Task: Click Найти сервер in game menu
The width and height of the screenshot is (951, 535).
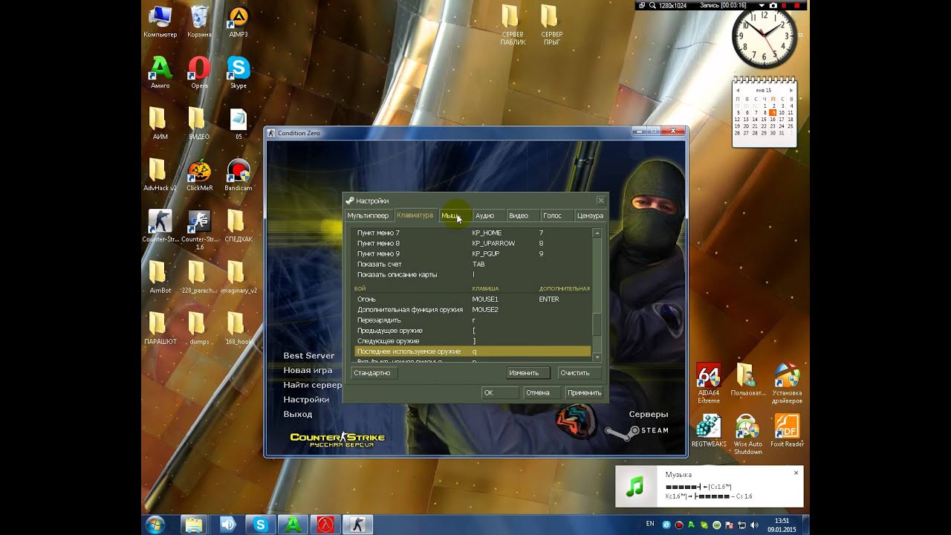Action: coord(313,385)
